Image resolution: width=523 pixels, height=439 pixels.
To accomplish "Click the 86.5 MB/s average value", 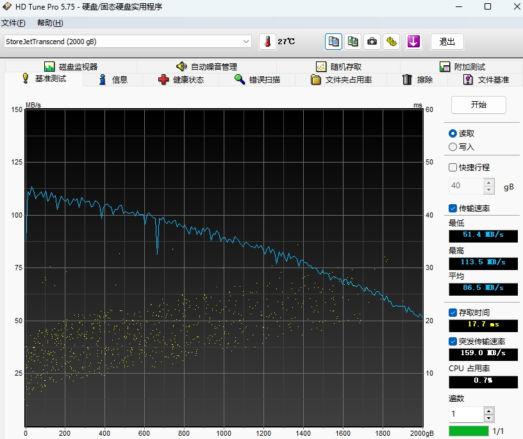I will point(483,289).
